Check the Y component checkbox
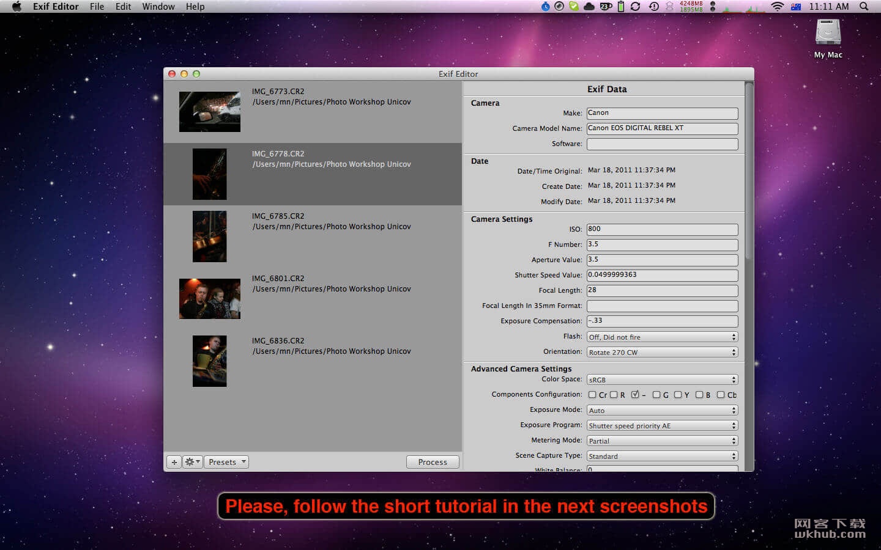The image size is (881, 550). click(678, 395)
